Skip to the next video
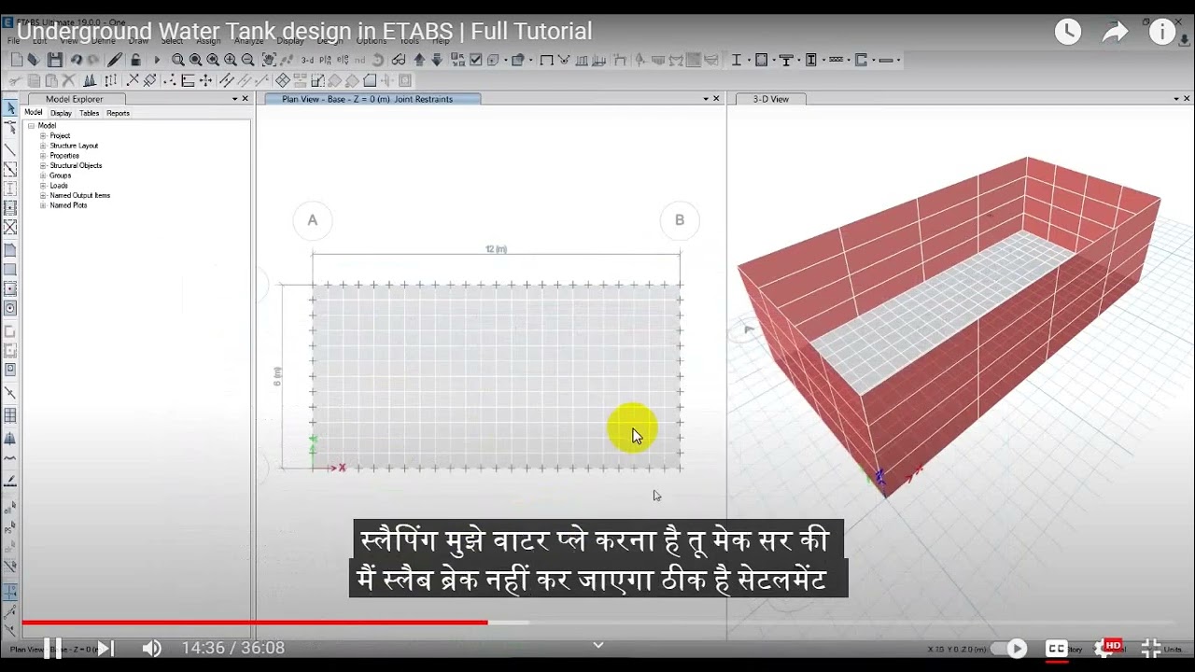 tap(105, 648)
